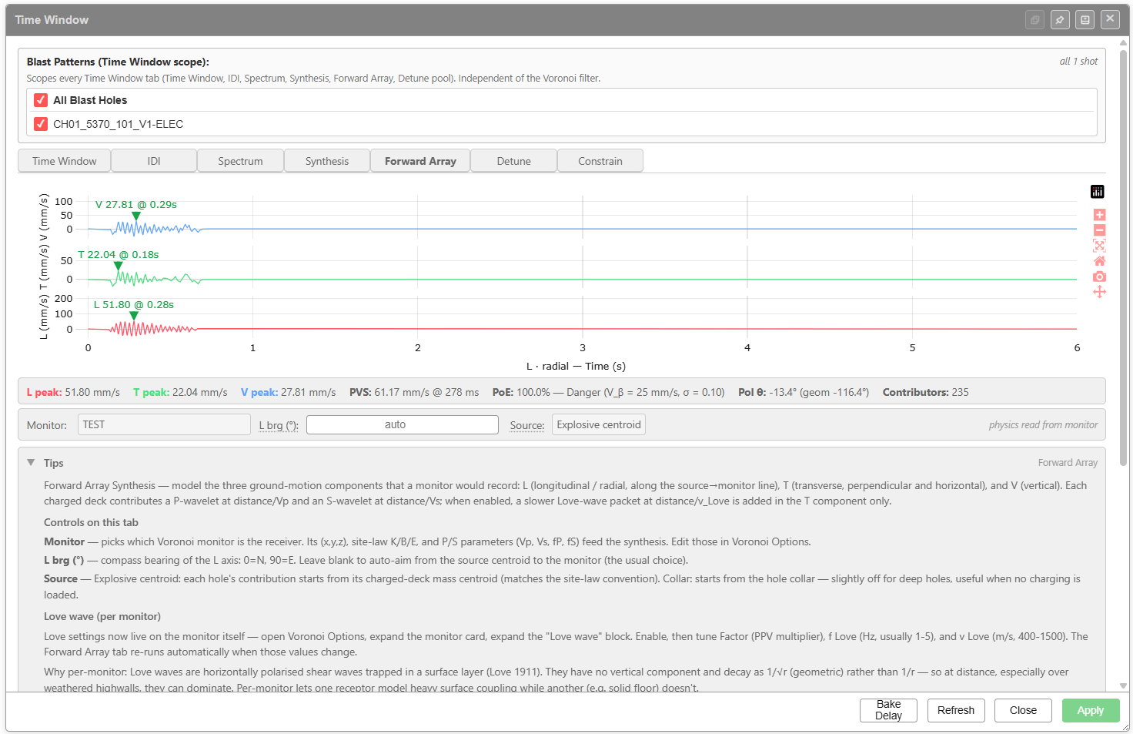Zoom out of the chart with the minus icon
The image size is (1133, 734).
coord(1099,230)
